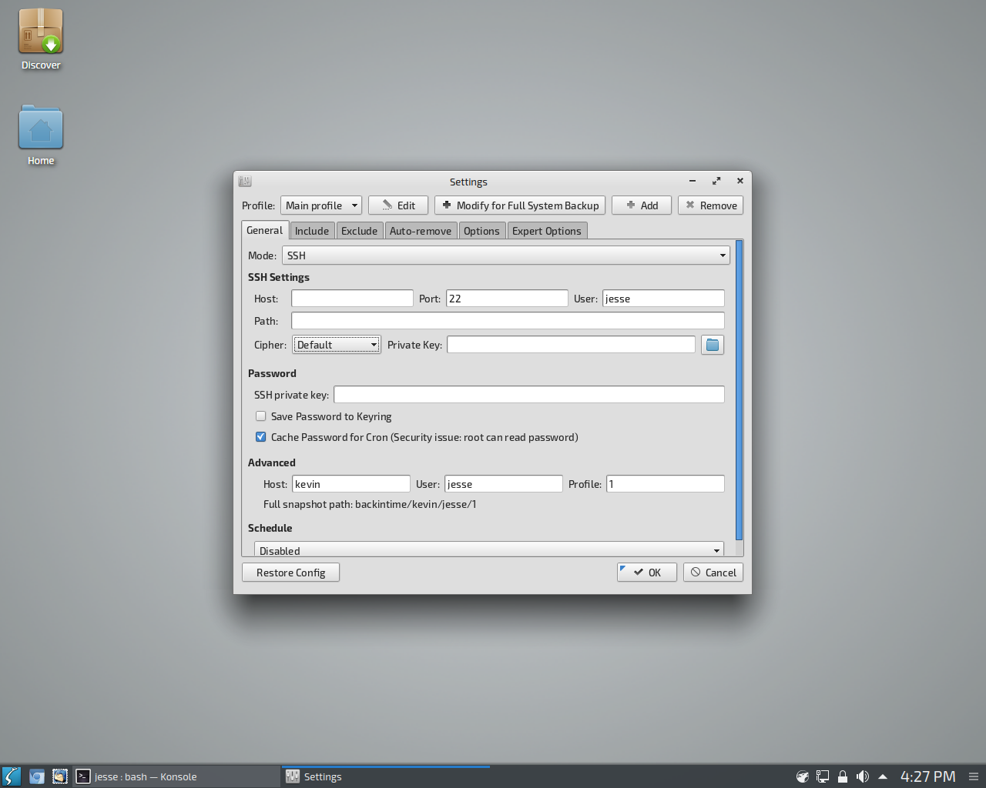Open the Home folder desktop icon

[41, 135]
